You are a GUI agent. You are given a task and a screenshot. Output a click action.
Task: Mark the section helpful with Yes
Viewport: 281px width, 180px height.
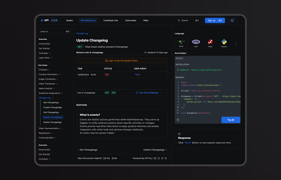click(x=107, y=158)
